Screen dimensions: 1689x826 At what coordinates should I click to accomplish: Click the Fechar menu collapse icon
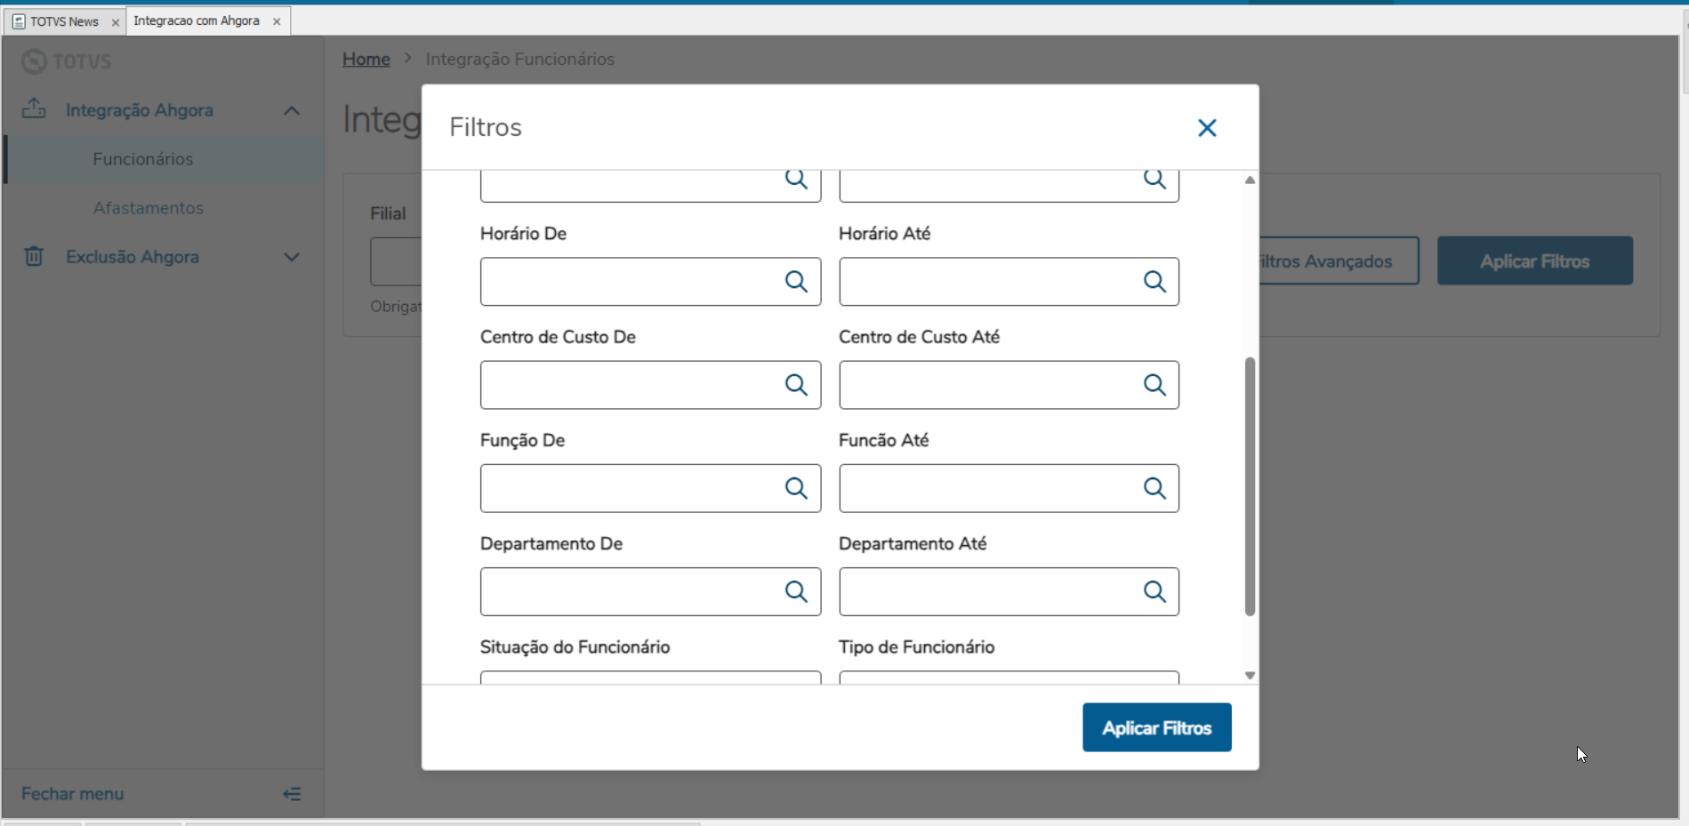point(292,794)
